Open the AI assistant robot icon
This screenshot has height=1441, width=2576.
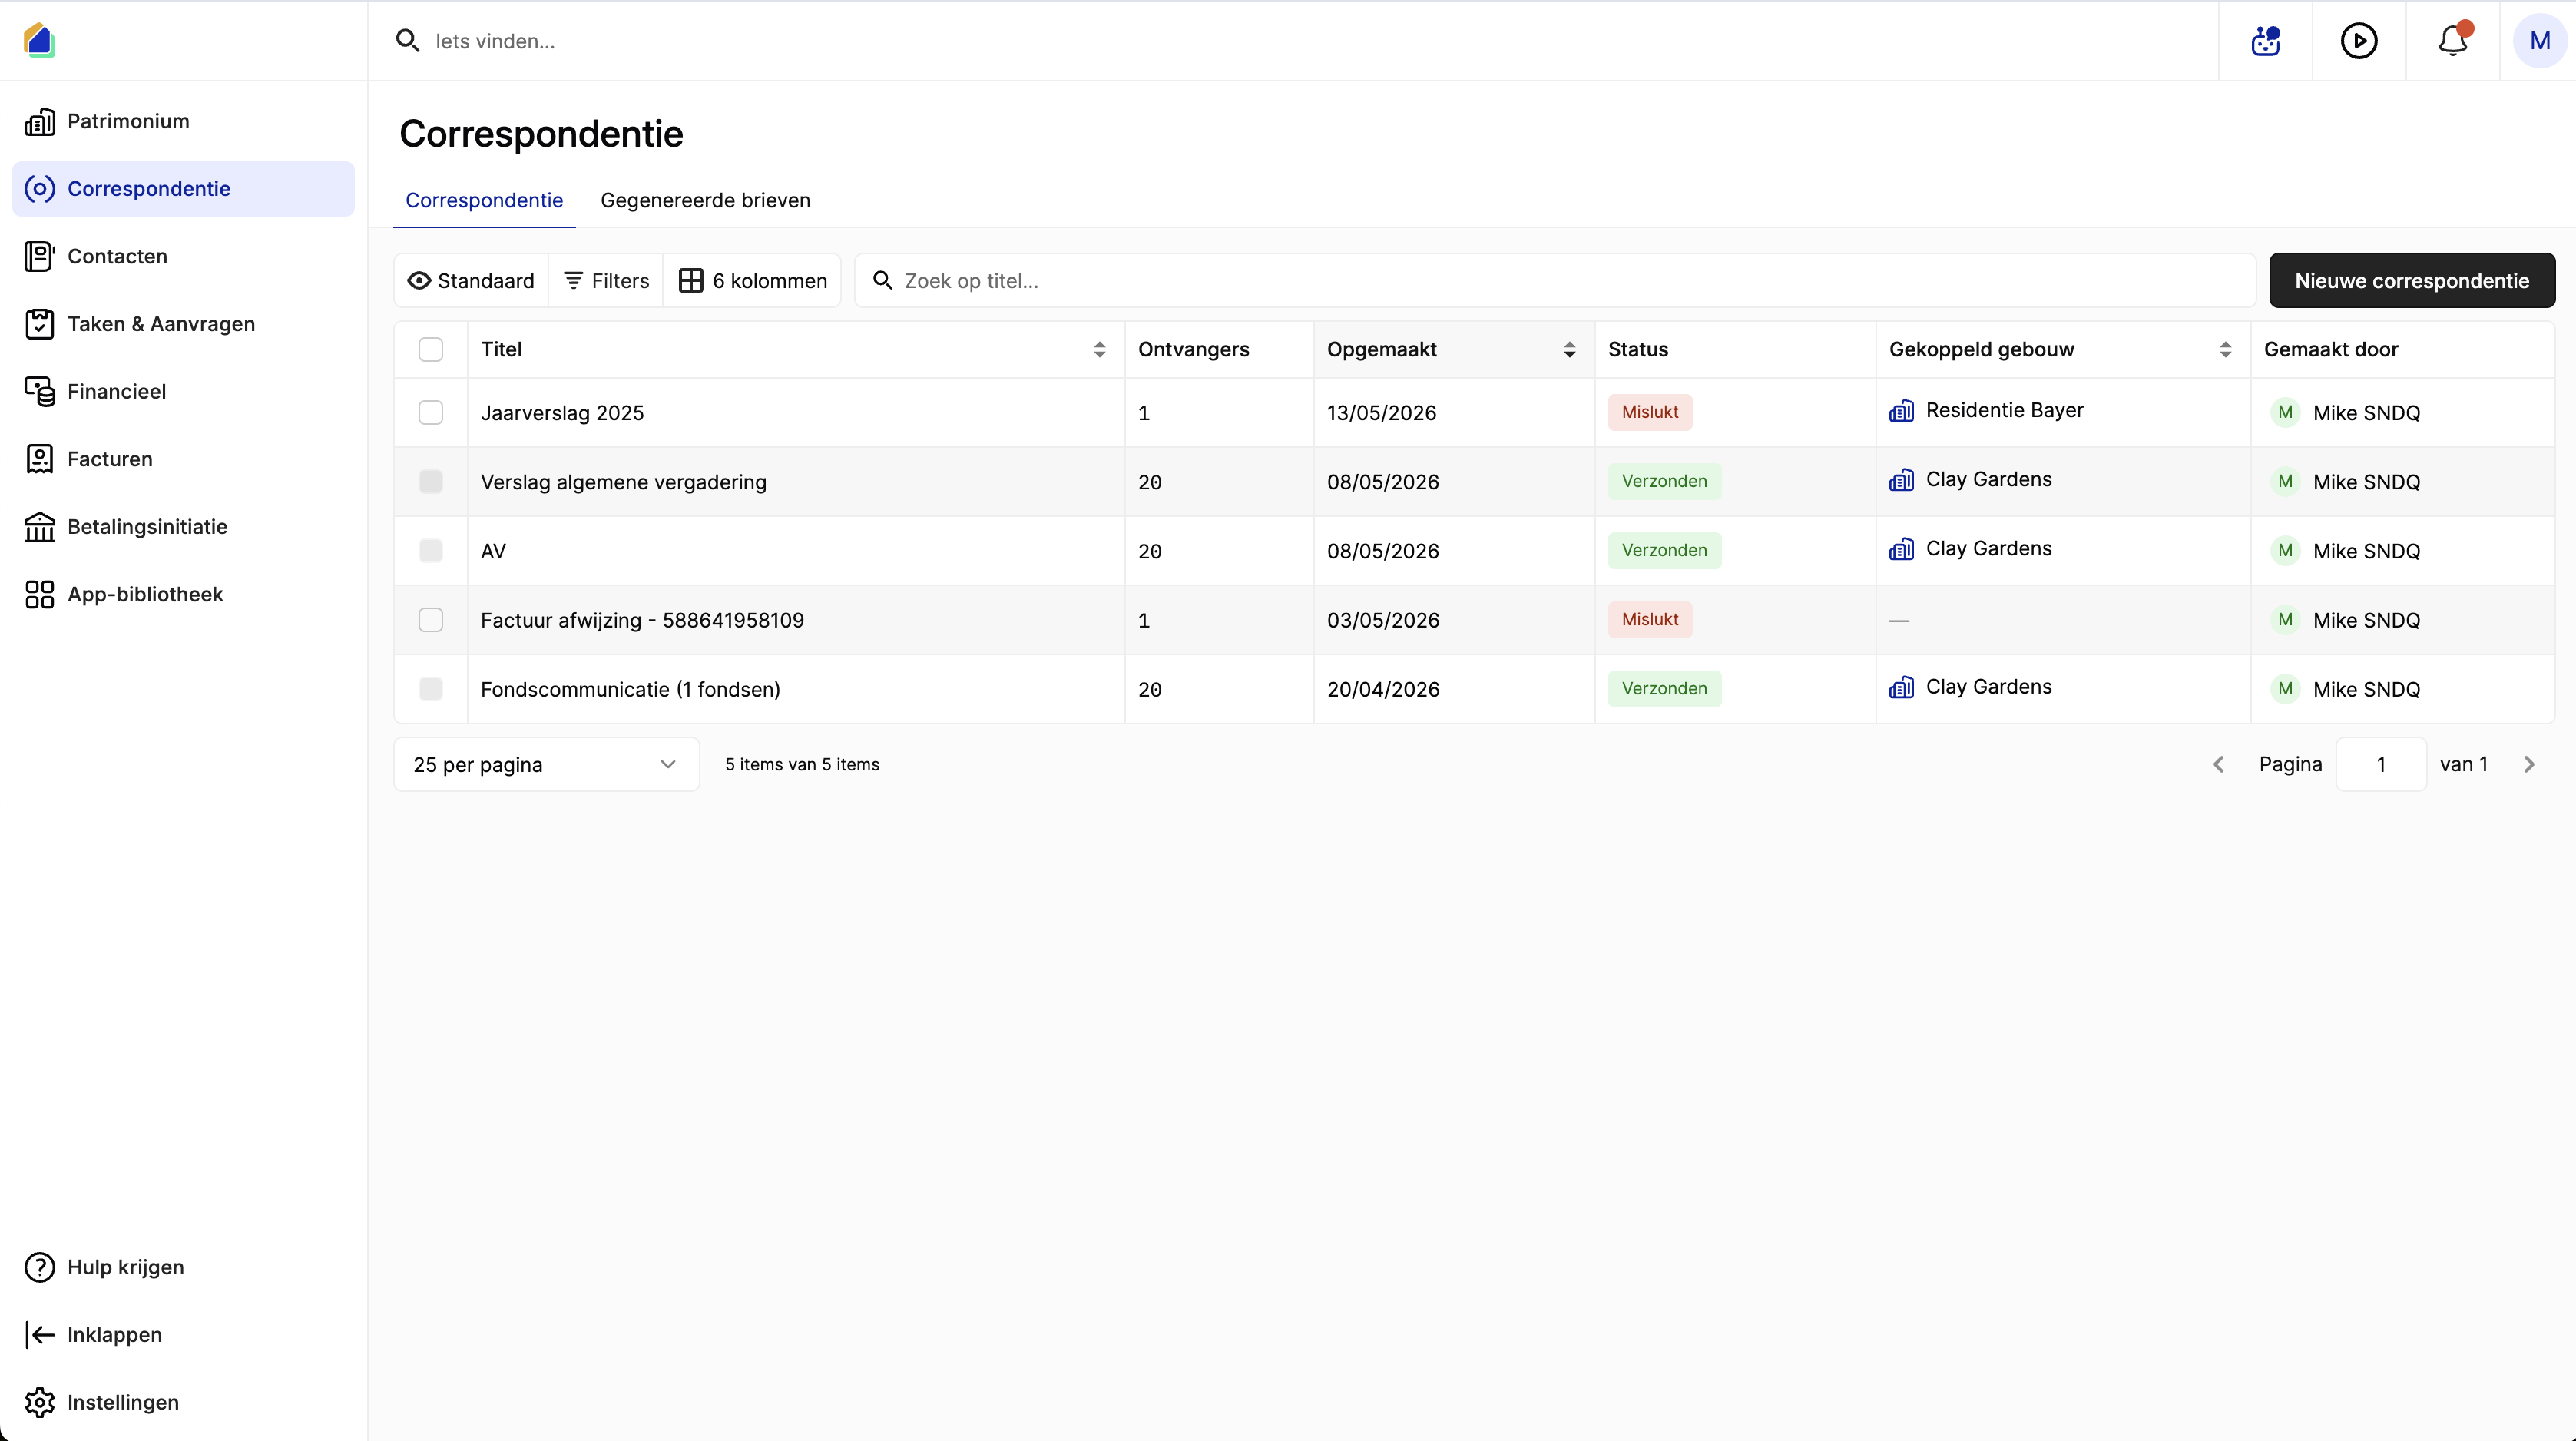(2265, 41)
